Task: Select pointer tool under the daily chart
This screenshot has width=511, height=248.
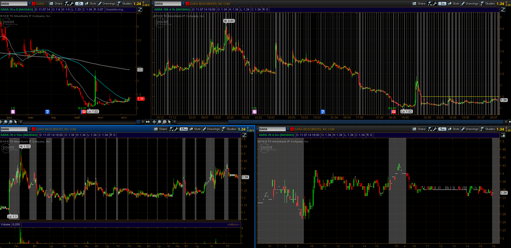Action: coord(16,122)
